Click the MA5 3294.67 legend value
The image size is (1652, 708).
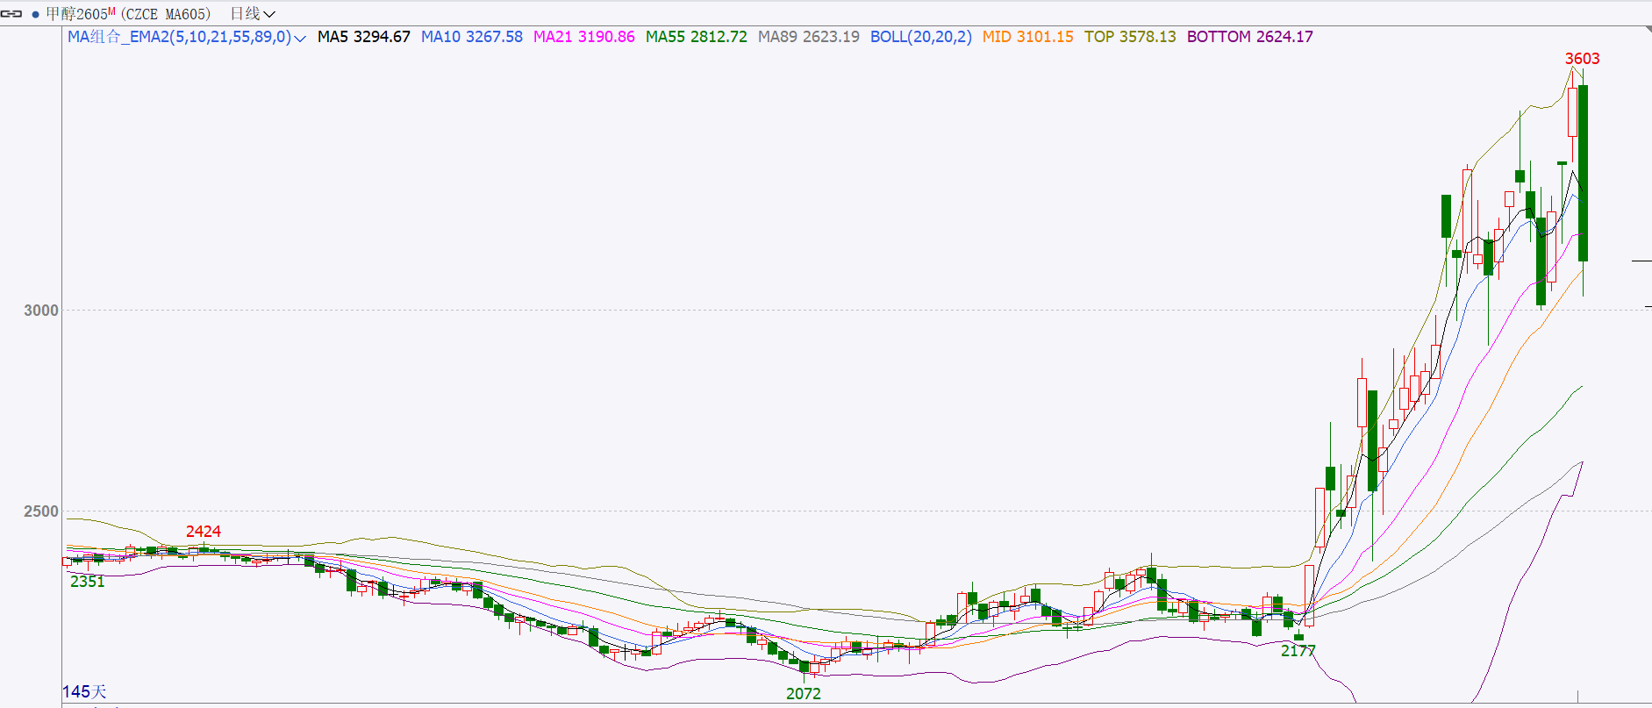[x=363, y=37]
